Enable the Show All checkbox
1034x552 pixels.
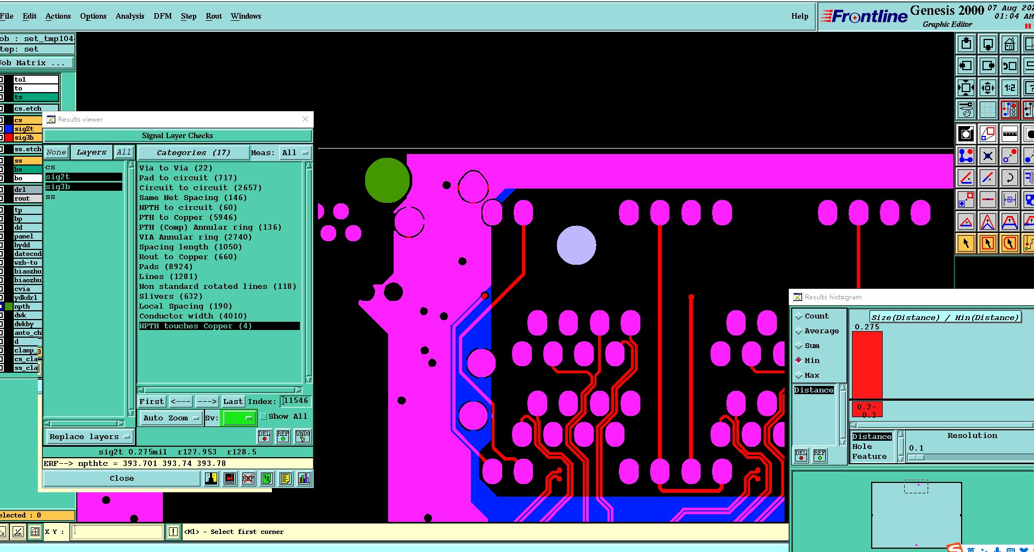[264, 417]
